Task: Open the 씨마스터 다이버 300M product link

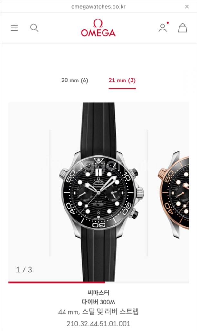Action: [x=98, y=297]
